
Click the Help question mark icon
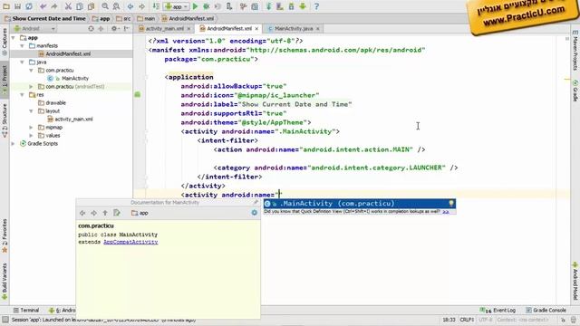click(316, 6)
